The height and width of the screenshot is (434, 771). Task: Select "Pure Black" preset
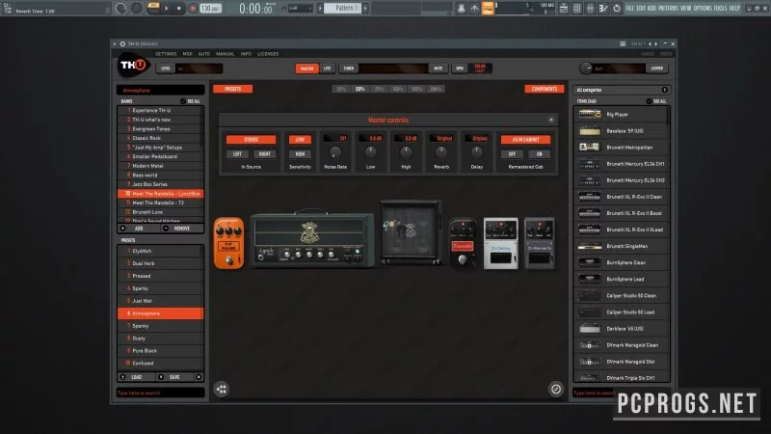pyautogui.click(x=160, y=351)
